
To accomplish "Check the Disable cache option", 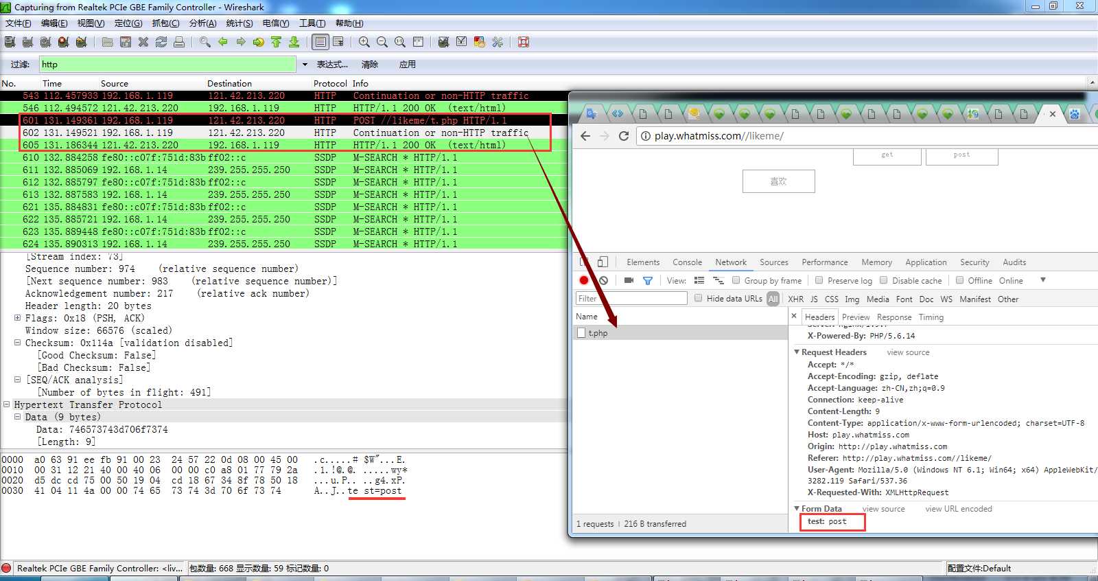I will tap(883, 280).
